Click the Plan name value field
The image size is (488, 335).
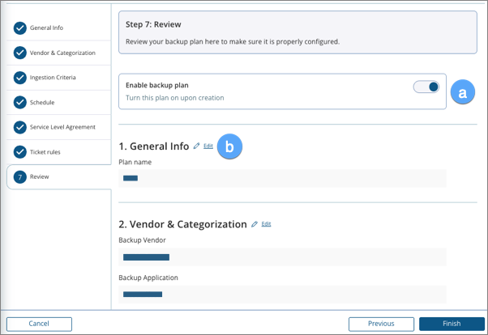282,178
